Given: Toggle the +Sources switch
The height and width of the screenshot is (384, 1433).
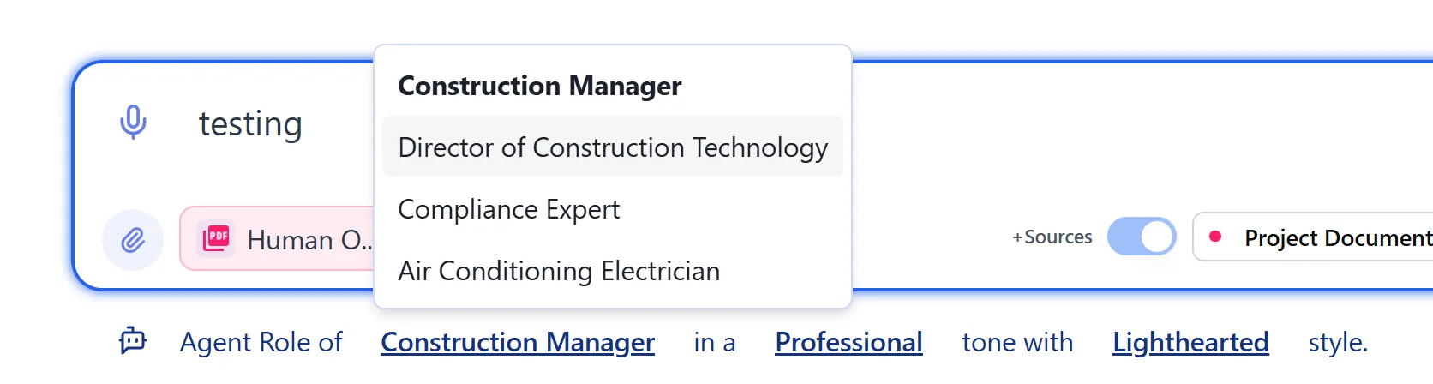Looking at the screenshot, I should click(x=1141, y=237).
